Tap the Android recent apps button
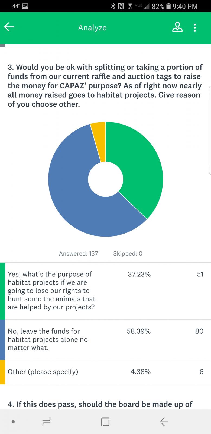Screen dimensions: 211x434 46,422
